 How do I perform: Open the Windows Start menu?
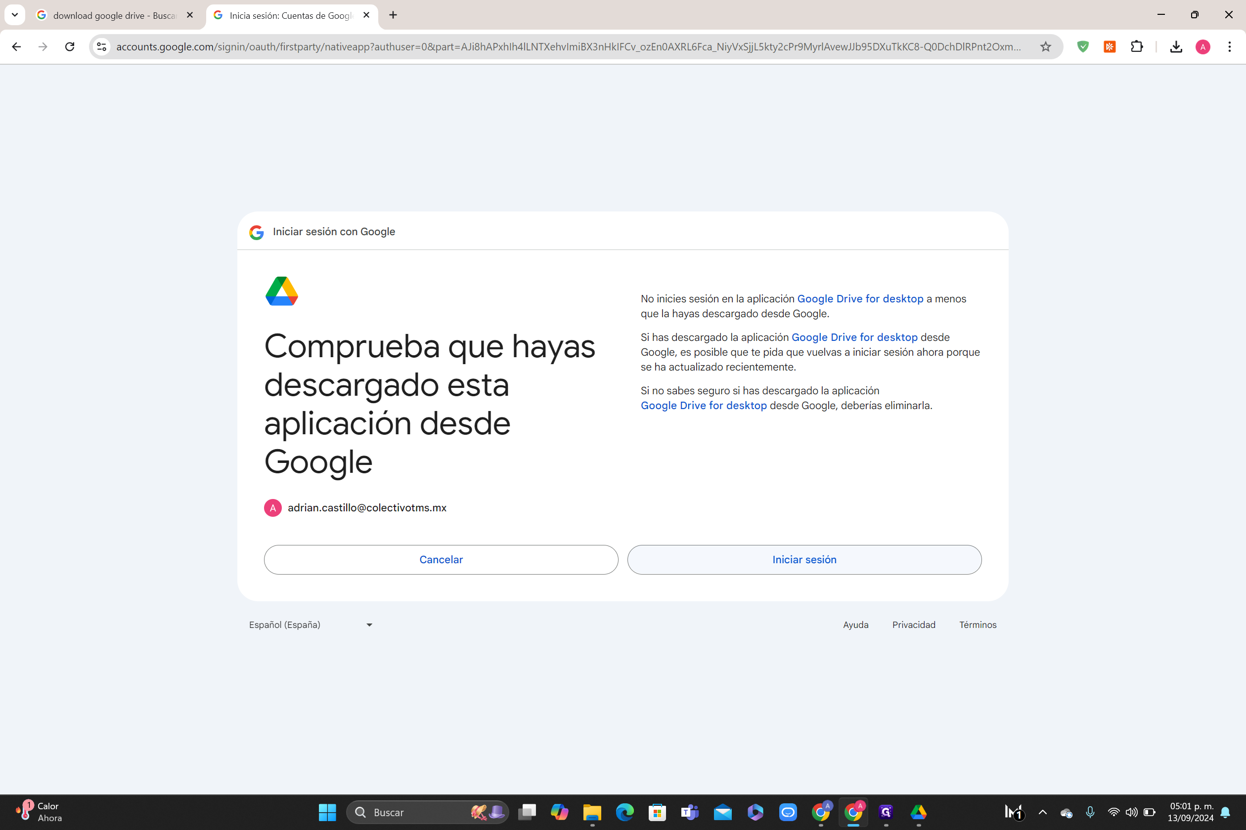[x=327, y=812]
